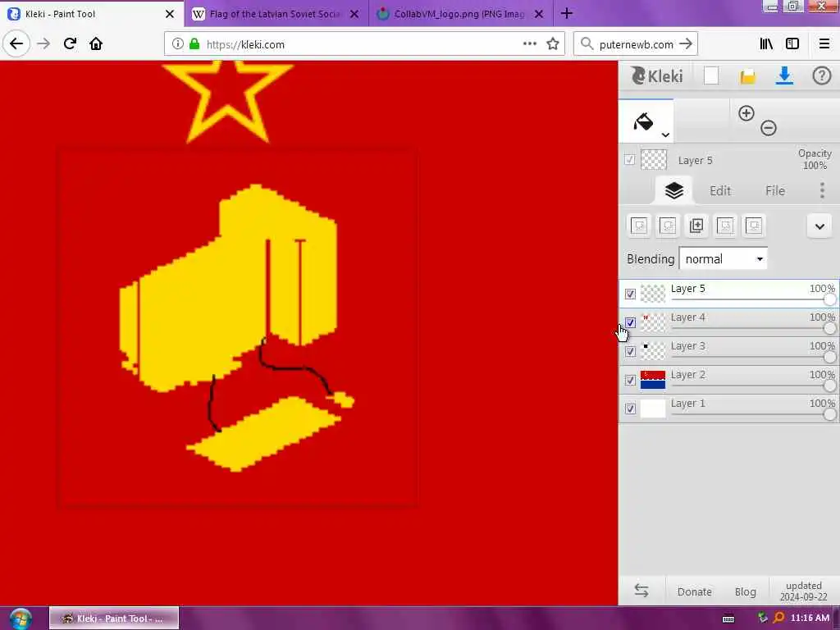The height and width of the screenshot is (630, 840).
Task: Open the browser home page
Action: point(96,43)
